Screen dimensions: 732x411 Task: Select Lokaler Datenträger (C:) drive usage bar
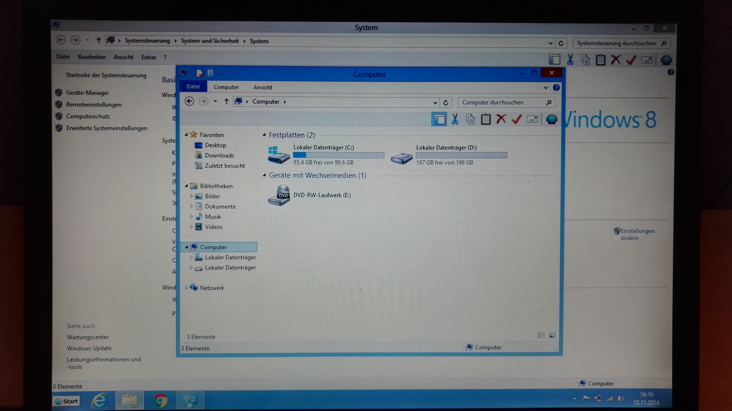(338, 155)
